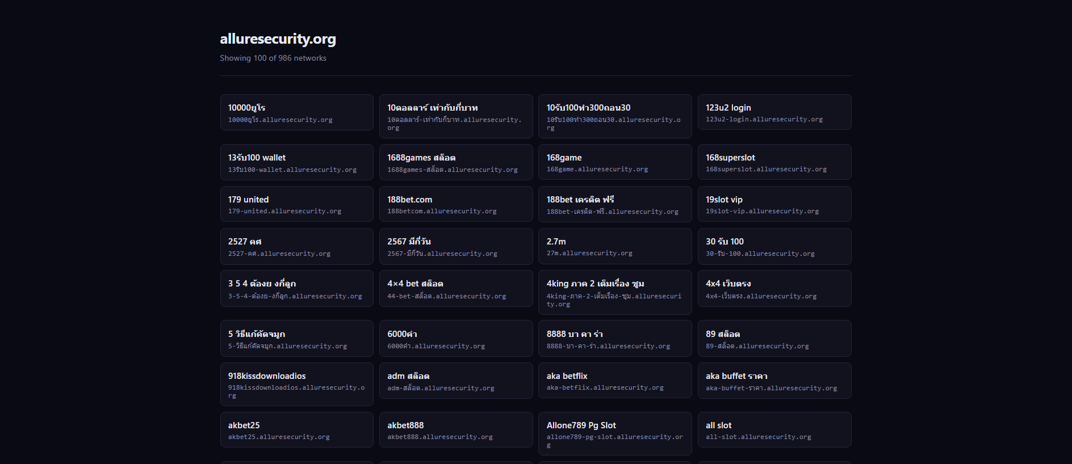Screen dimensions: 1072x464
Task: Open the 918kissdownloadios card
Action: pos(296,384)
